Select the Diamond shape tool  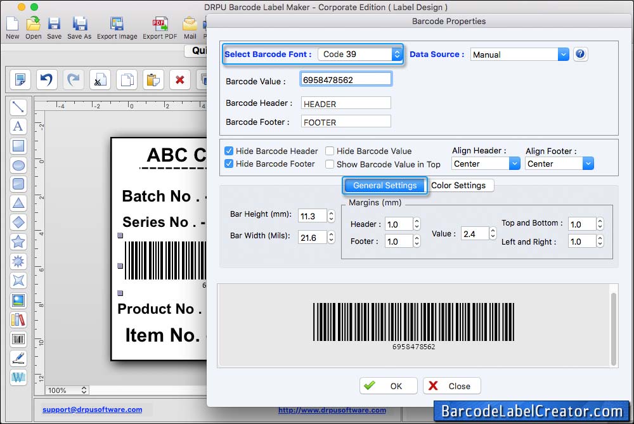(18, 222)
